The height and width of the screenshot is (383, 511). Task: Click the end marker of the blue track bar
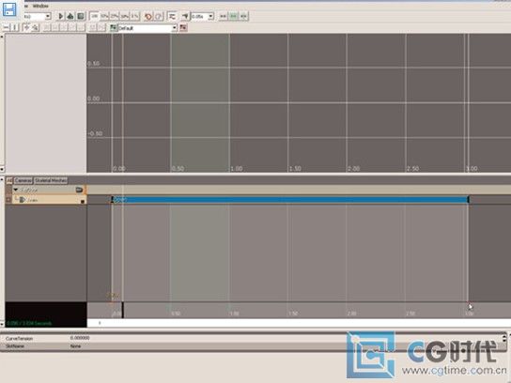click(x=469, y=199)
